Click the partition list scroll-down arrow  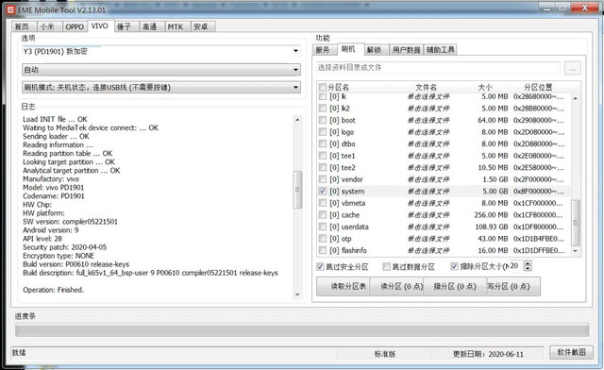click(575, 251)
